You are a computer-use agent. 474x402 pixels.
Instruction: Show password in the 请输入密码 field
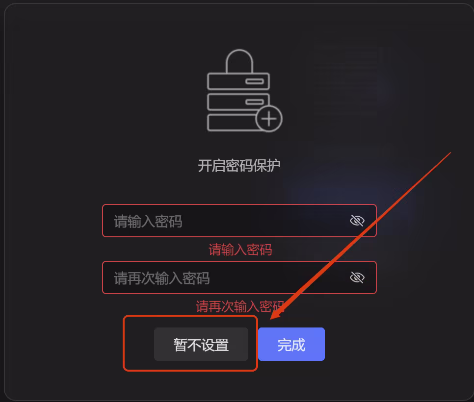(x=357, y=221)
